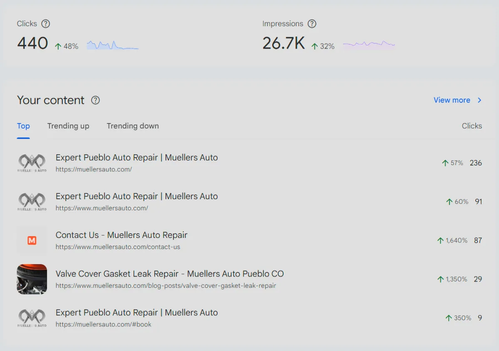Click the Muellers logo beside the #book URL
Viewport: 499px width, 351px height.
[x=32, y=318]
